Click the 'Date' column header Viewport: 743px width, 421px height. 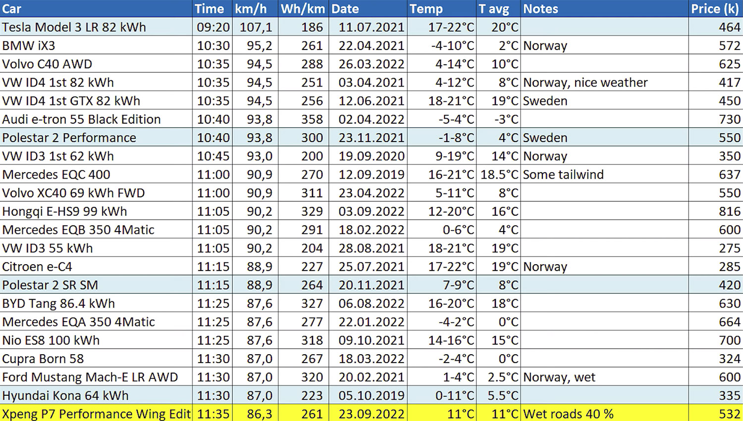point(368,8)
